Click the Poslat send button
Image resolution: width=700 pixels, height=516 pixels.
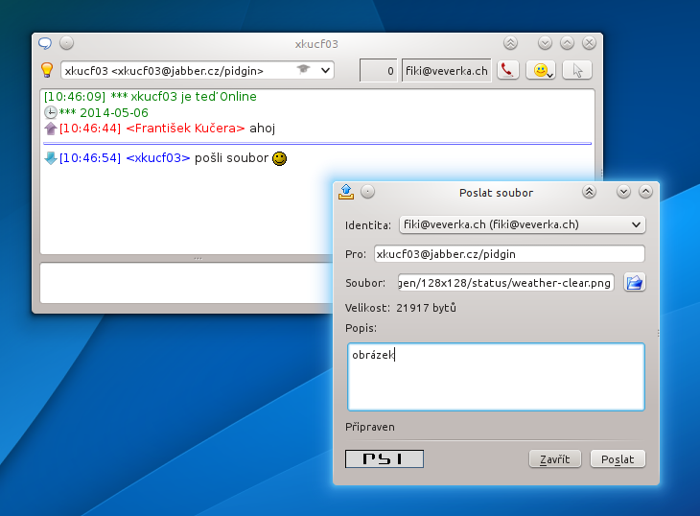(618, 458)
